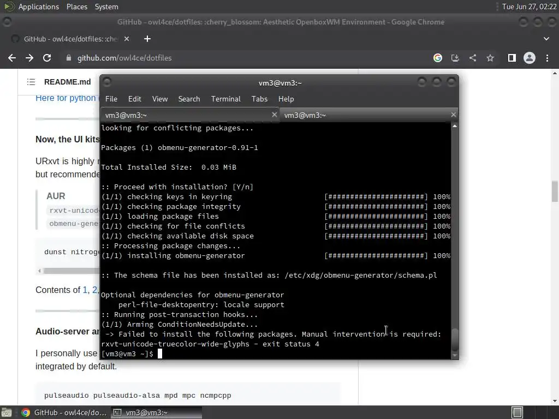The height and width of the screenshot is (419, 559).
Task: Open the terminal Tabs menu
Action: pos(259,99)
